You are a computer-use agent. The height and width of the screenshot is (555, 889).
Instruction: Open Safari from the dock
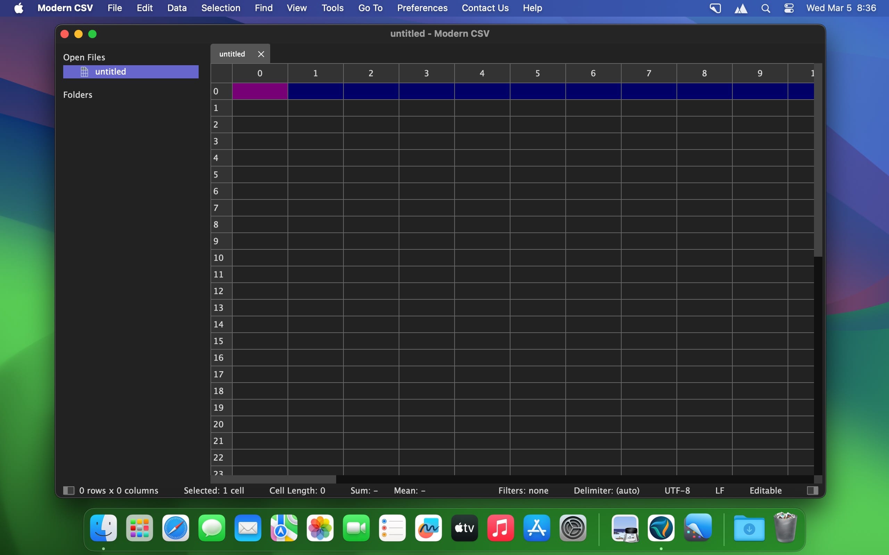pyautogui.click(x=176, y=528)
